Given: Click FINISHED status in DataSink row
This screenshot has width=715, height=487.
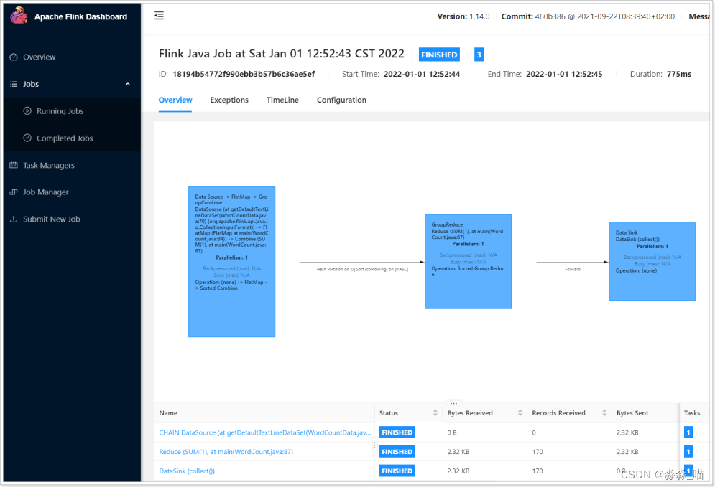Looking at the screenshot, I should (x=397, y=471).
